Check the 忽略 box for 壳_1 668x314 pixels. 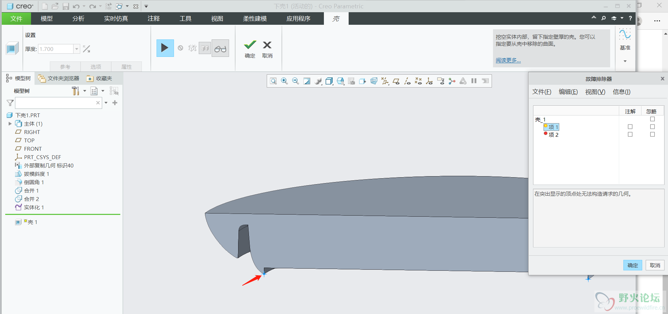click(652, 119)
